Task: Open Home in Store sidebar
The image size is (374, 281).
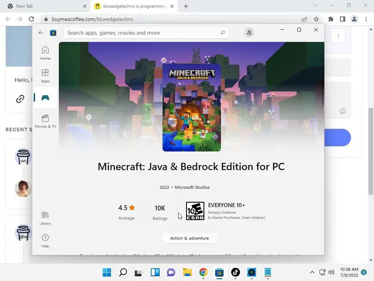Action: coord(45,53)
